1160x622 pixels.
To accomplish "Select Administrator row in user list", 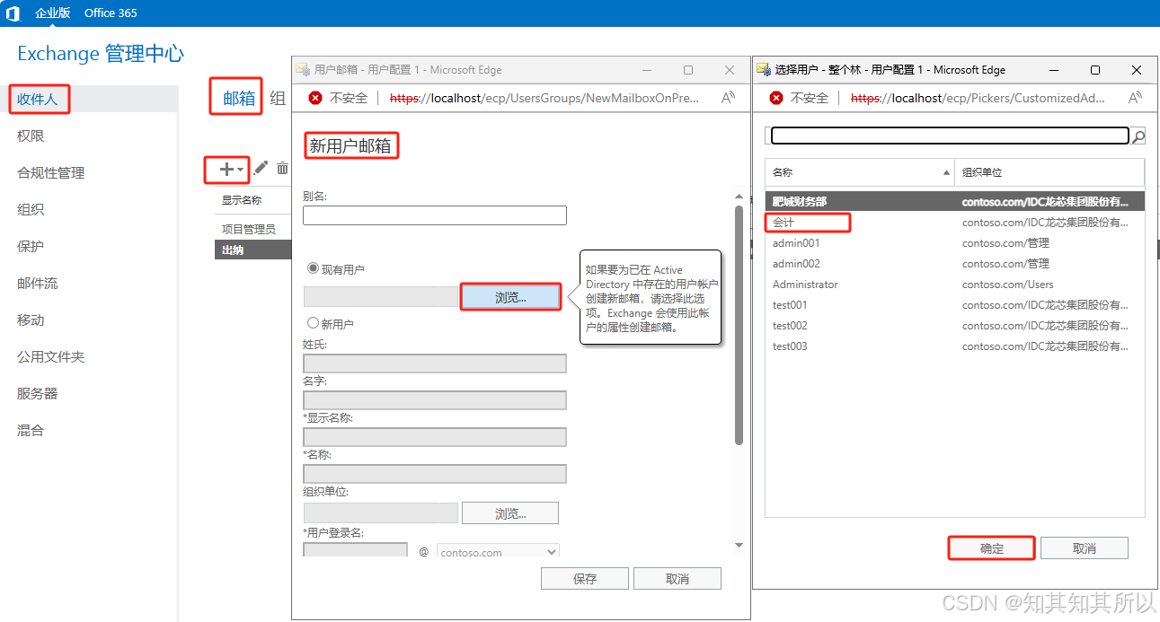I will pos(955,285).
